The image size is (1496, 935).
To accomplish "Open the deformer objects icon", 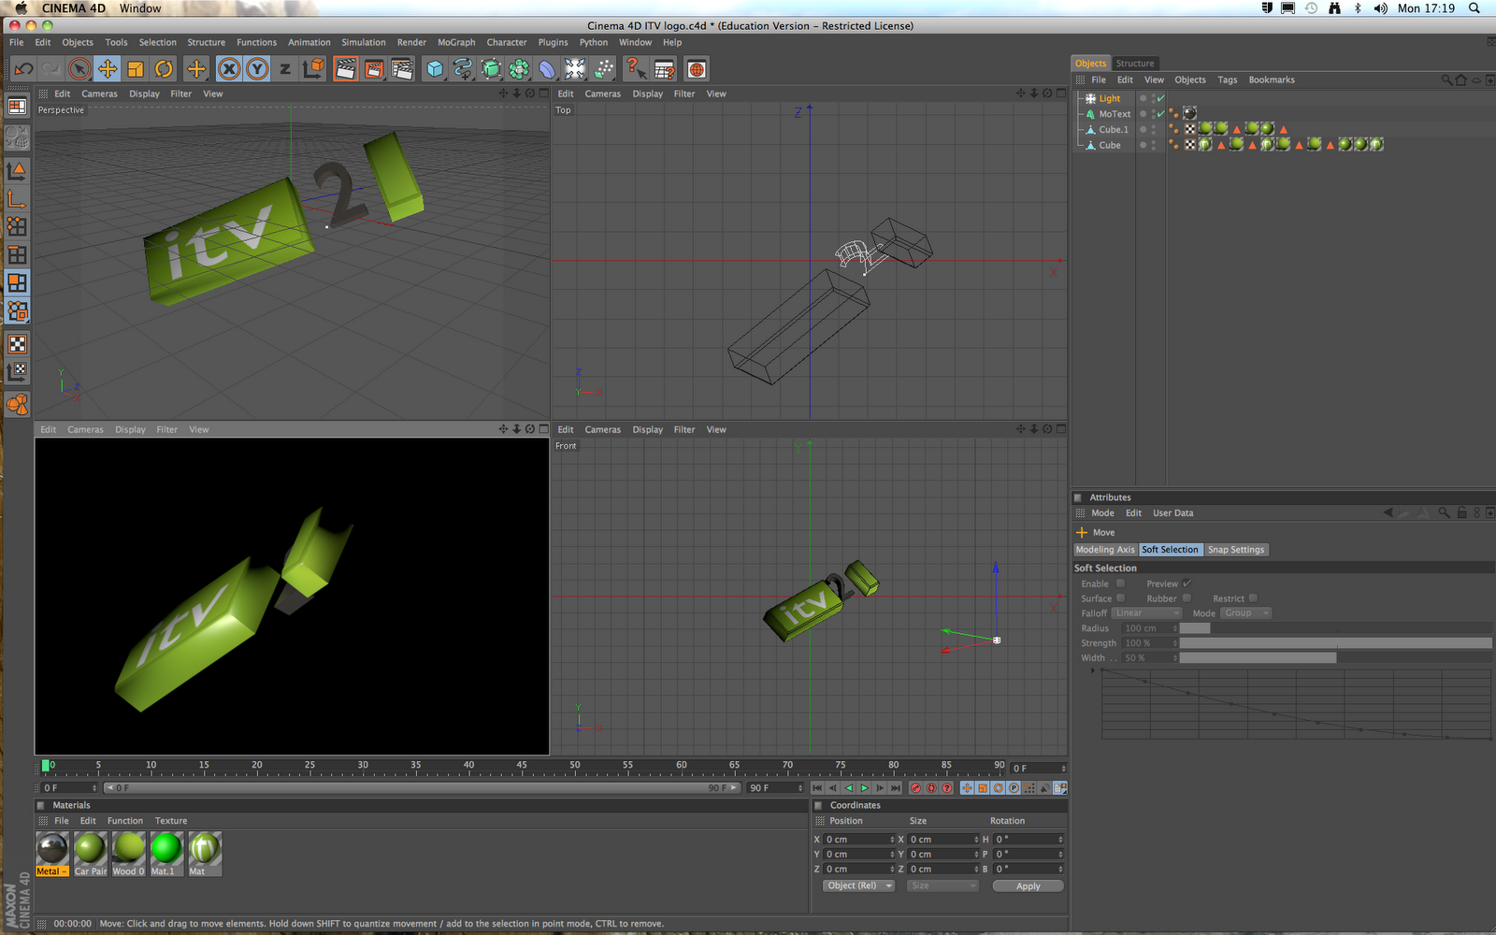I will point(547,69).
